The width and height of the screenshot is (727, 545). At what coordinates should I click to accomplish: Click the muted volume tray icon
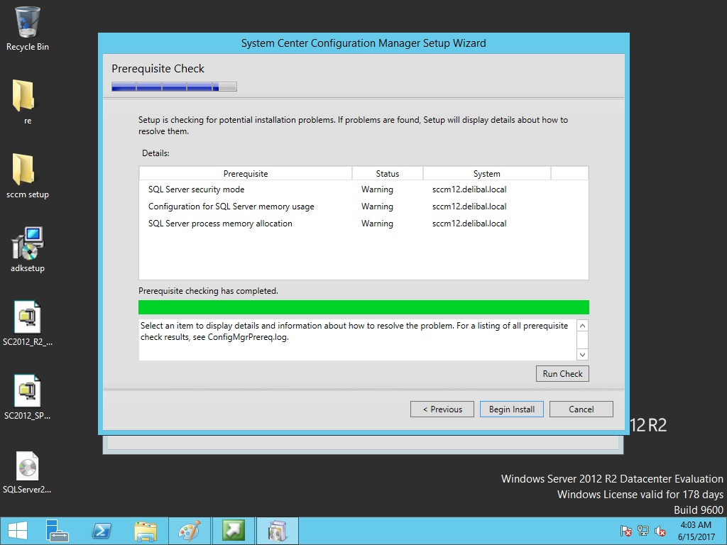tap(660, 531)
